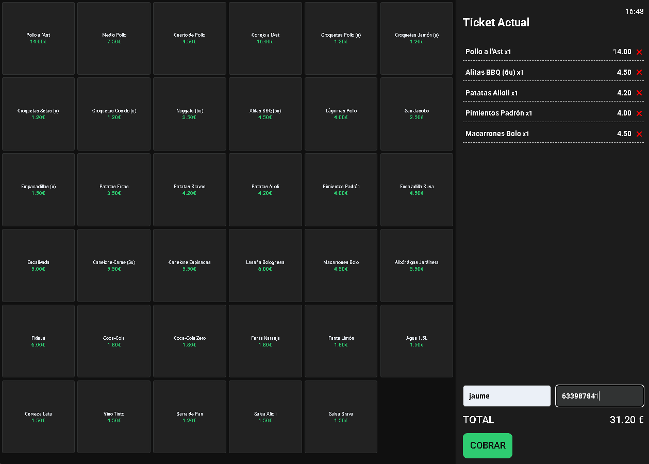Click the COBRAR button
The height and width of the screenshot is (464, 649).
click(488, 445)
